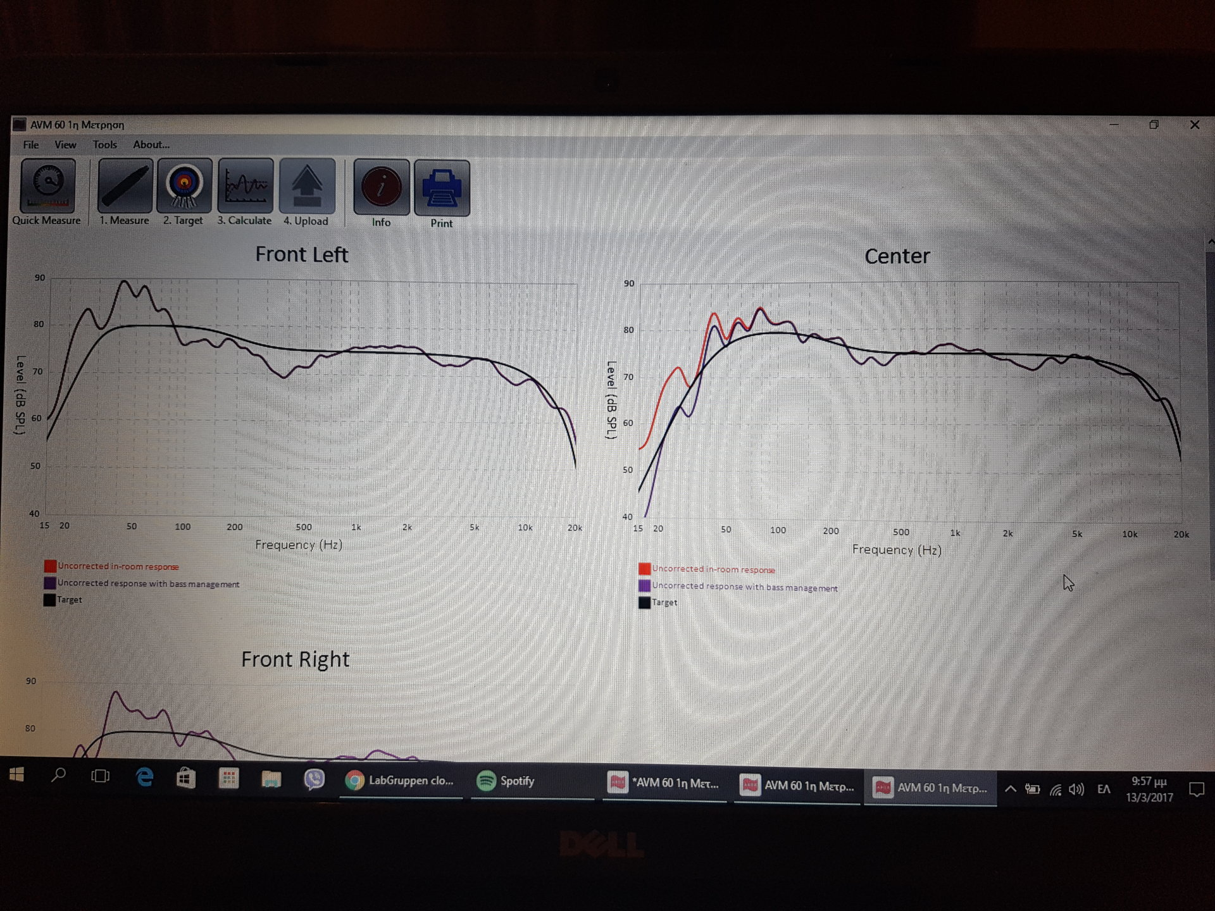Open the volume speaker tray icon
Screen dimensions: 1215x911
1076,790
